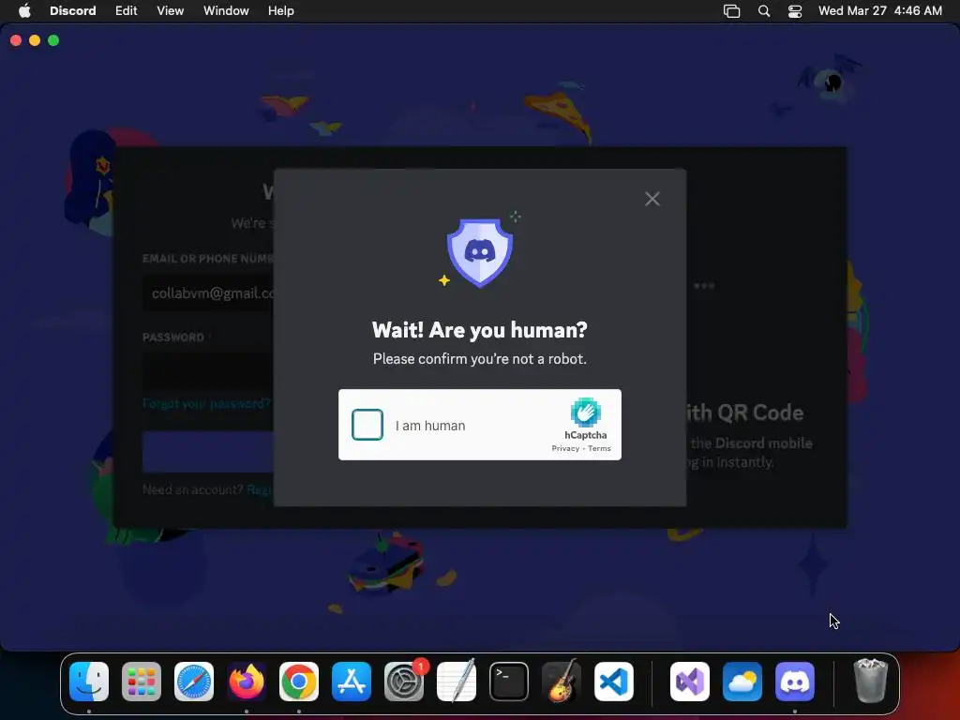Open Terminal from the Dock
Image resolution: width=960 pixels, height=720 pixels.
point(509,682)
